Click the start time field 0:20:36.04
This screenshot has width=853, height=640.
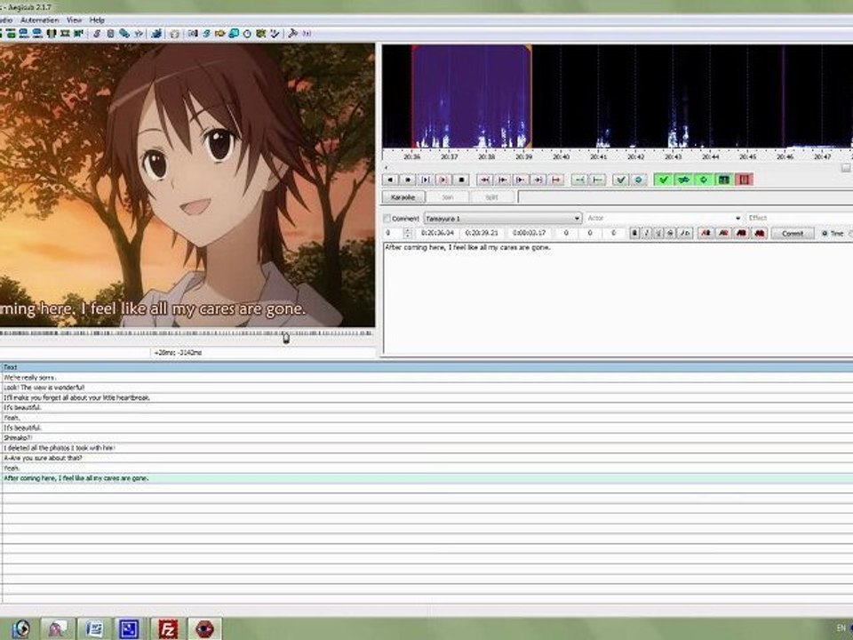pos(437,233)
